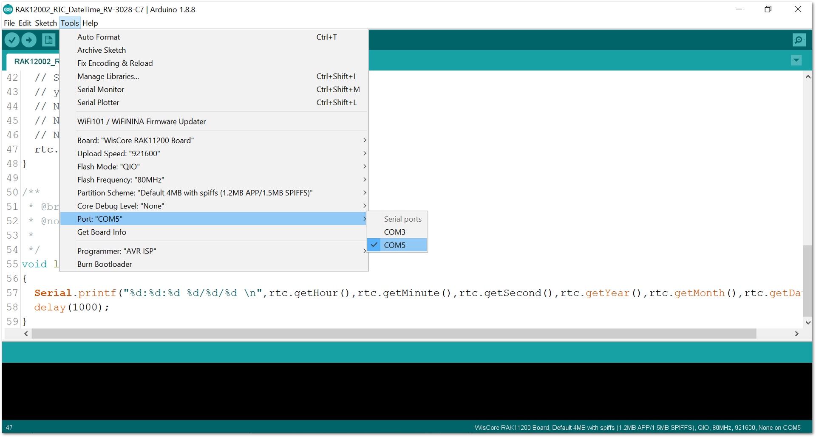Open WiFi101 / WiFiNINA Firmware Updater
Image resolution: width=816 pixels, height=437 pixels.
(214, 121)
